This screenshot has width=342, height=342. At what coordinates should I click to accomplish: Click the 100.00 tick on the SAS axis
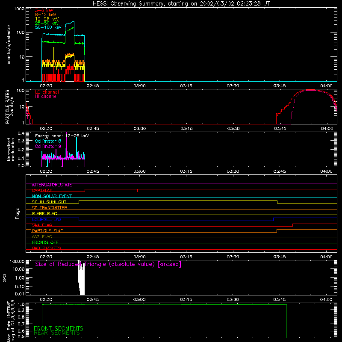pos(17,262)
